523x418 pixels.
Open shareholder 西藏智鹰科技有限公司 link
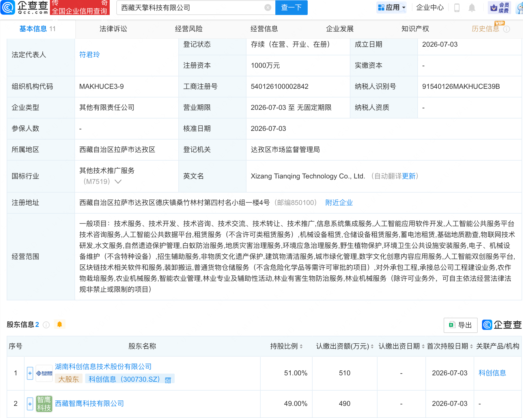(x=89, y=404)
